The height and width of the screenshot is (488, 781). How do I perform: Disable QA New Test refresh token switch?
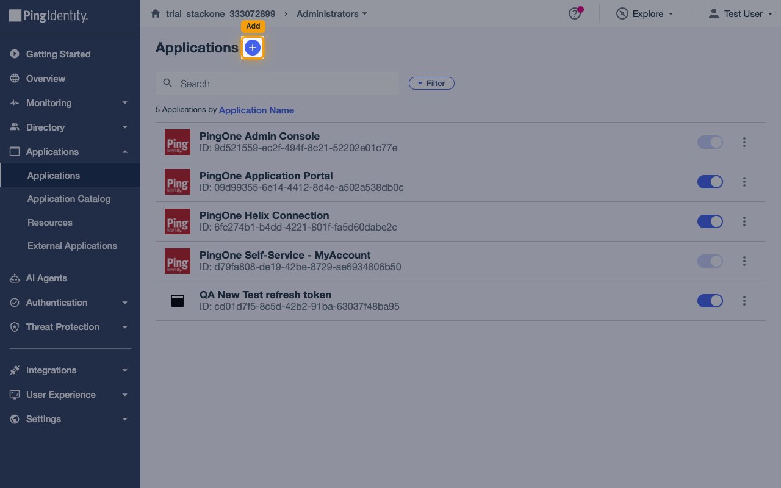pos(710,301)
